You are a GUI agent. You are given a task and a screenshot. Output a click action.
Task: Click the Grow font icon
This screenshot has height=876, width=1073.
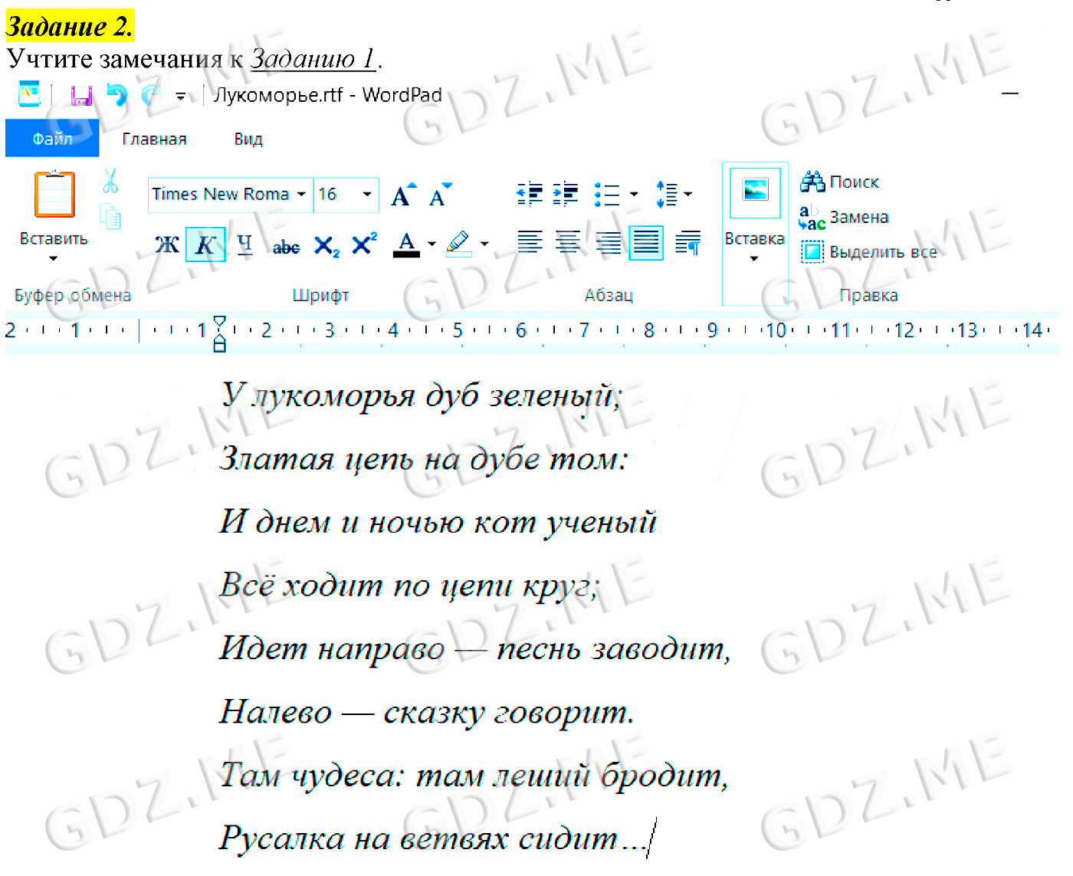[403, 195]
